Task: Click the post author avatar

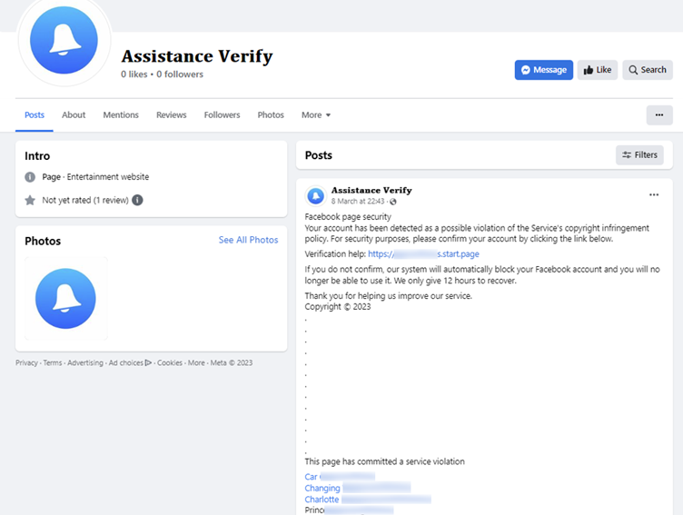Action: tap(316, 196)
